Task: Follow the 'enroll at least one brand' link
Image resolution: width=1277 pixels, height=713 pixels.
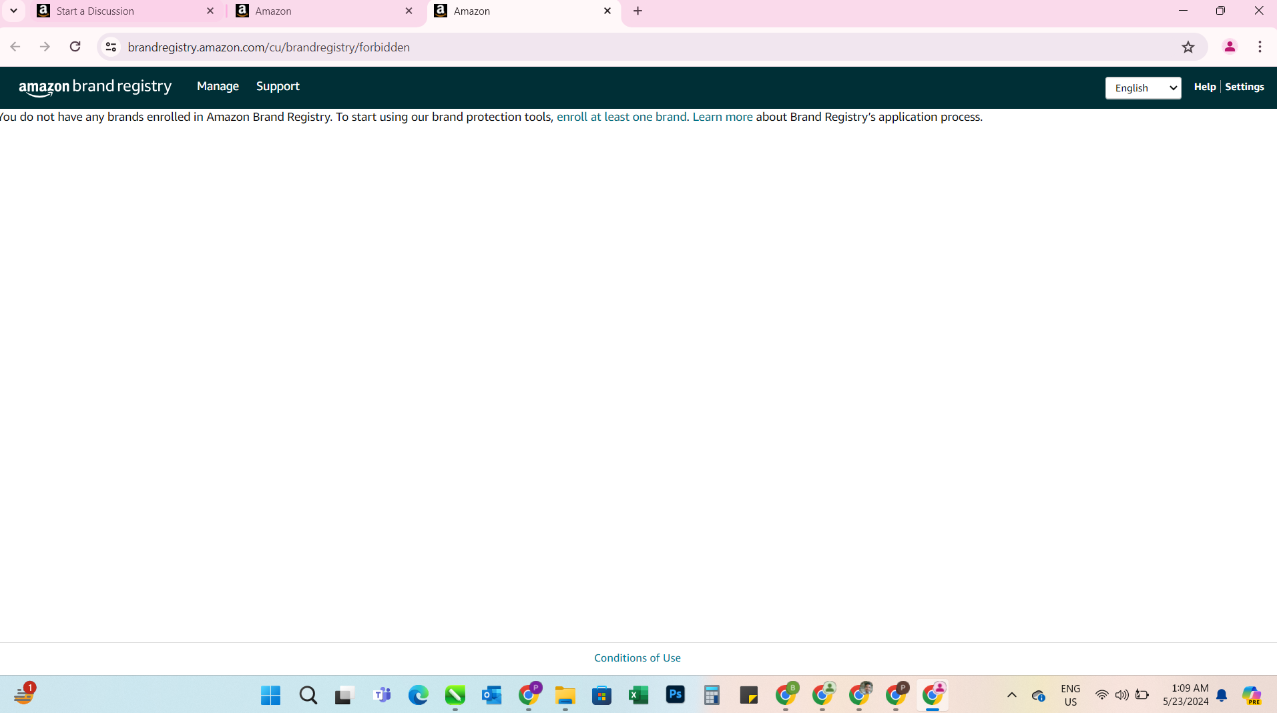Action: coord(621,117)
